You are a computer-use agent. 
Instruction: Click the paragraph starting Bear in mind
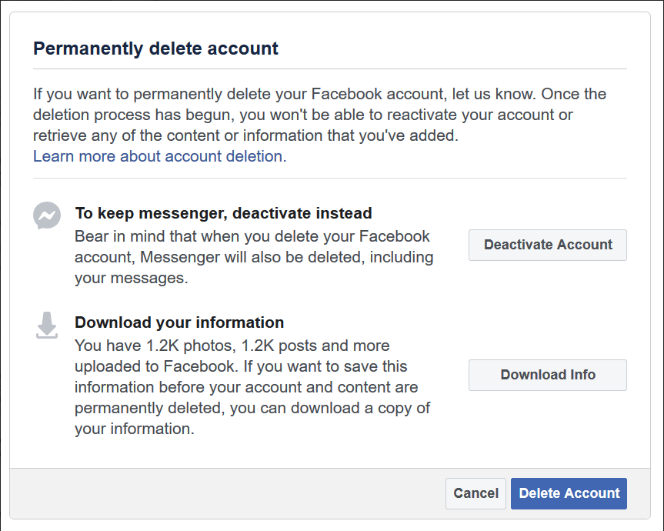(254, 257)
